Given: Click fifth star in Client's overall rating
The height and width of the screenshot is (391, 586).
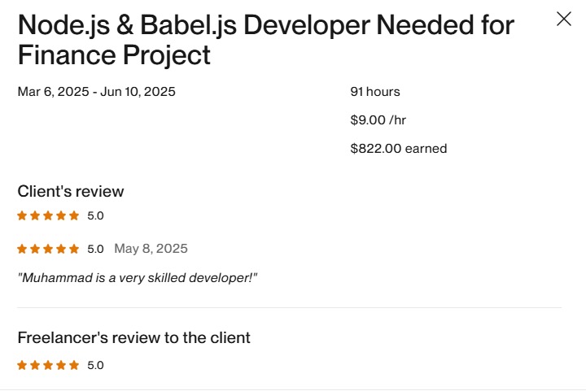Looking at the screenshot, I should click(74, 216).
